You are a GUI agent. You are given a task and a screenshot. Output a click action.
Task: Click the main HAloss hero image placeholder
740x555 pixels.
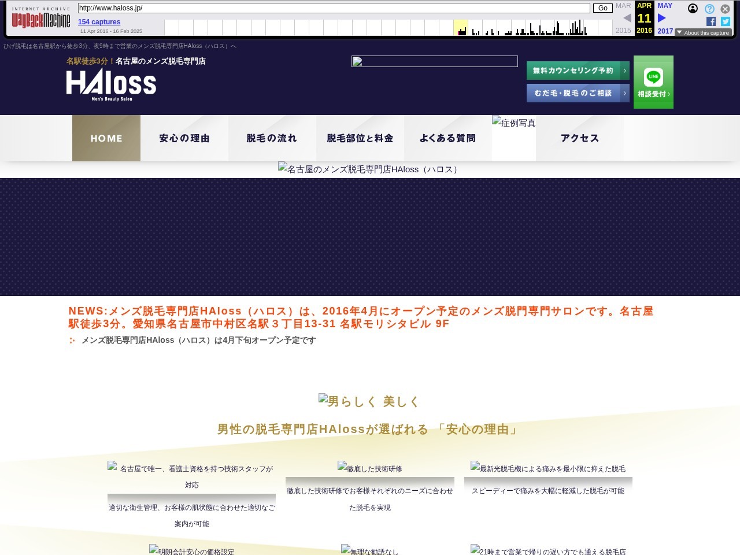[370, 169]
